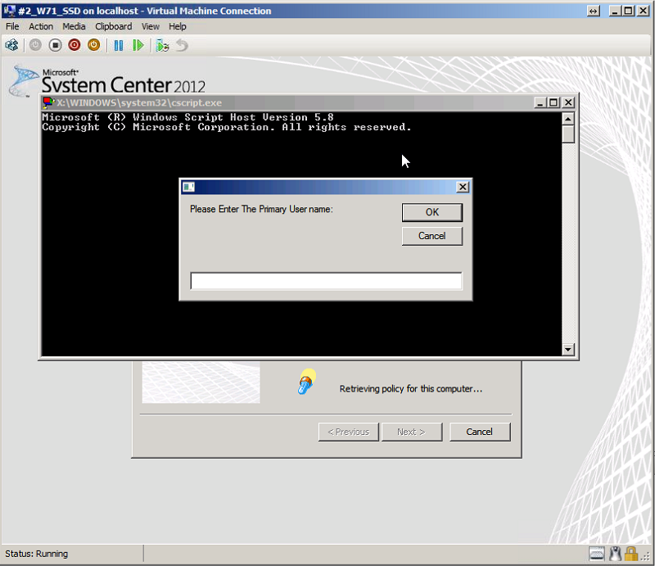Screen dimensions: 655x566
Task: Click the disabled Next button
Action: 412,432
